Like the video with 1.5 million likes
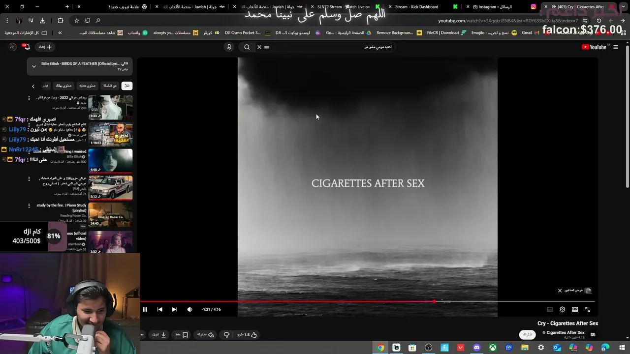 point(248,335)
